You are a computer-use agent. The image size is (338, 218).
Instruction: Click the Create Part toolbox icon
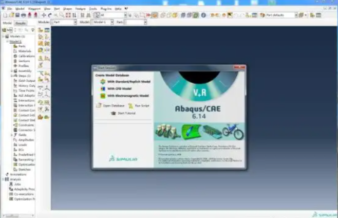[x=41, y=30]
